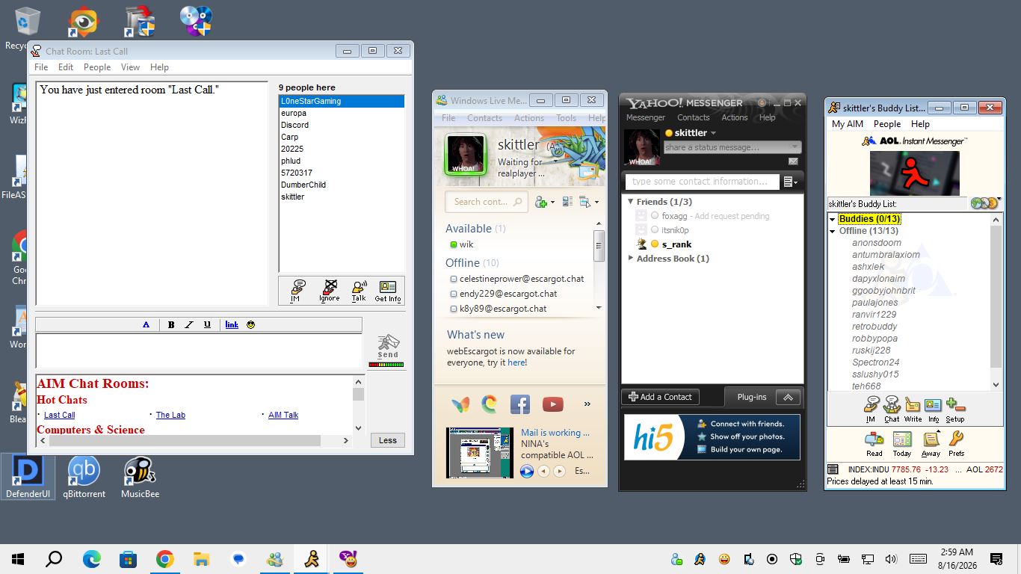Open Prefs in the AIM Buddy List
The image size is (1021, 574).
point(957,443)
